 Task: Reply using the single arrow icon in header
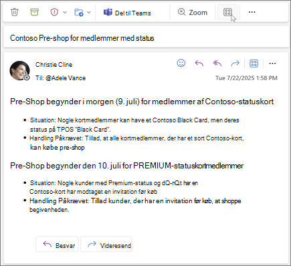point(199,63)
